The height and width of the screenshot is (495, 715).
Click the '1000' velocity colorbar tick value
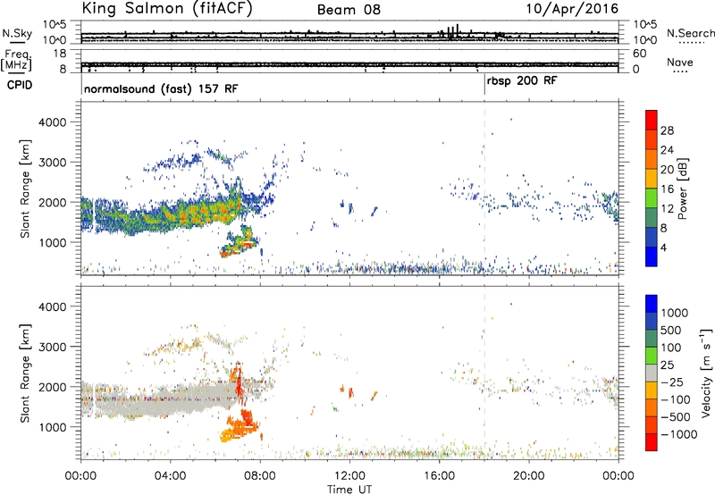pyautogui.click(x=675, y=313)
